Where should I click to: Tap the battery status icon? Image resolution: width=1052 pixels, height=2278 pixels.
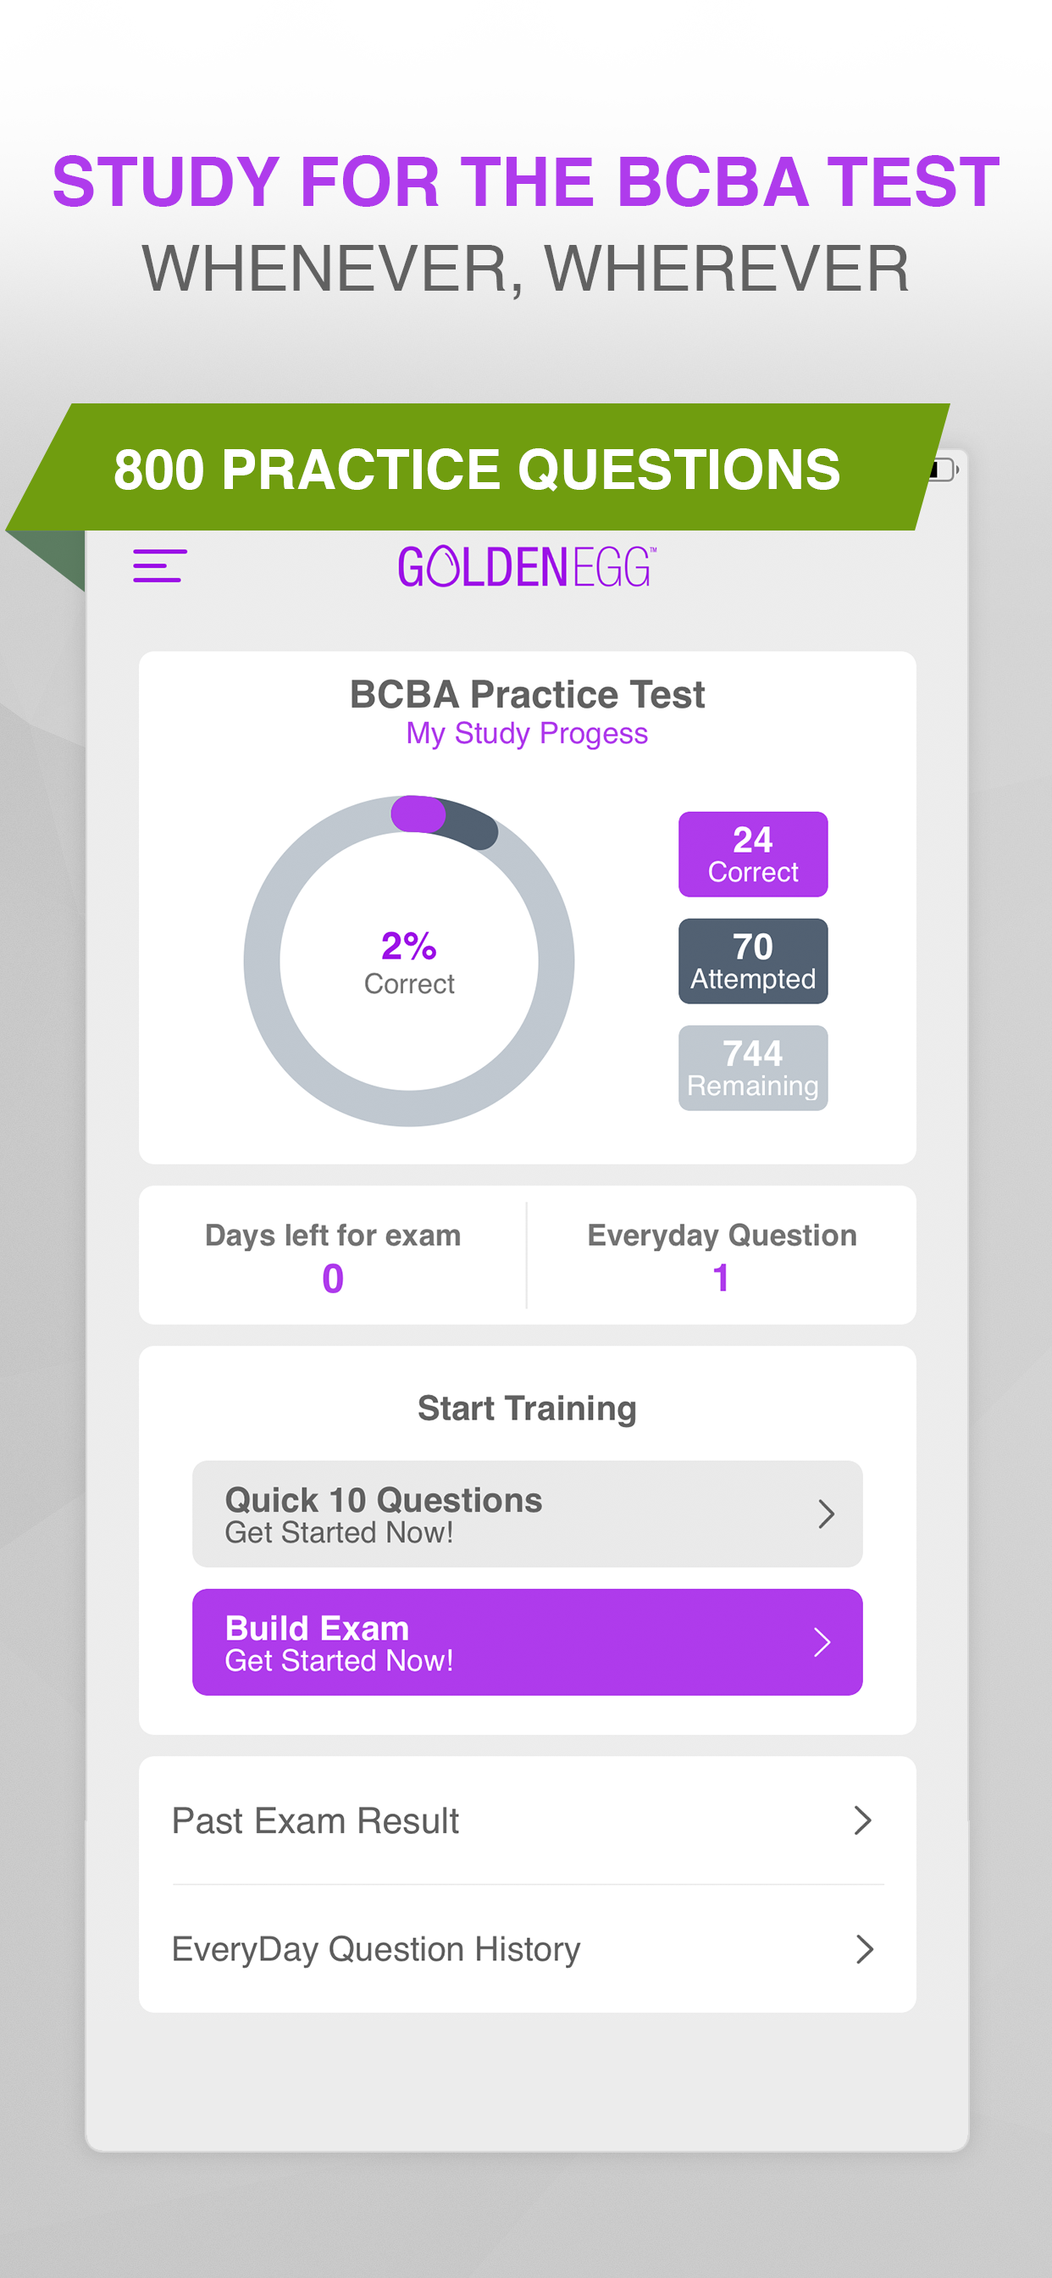[x=944, y=469]
